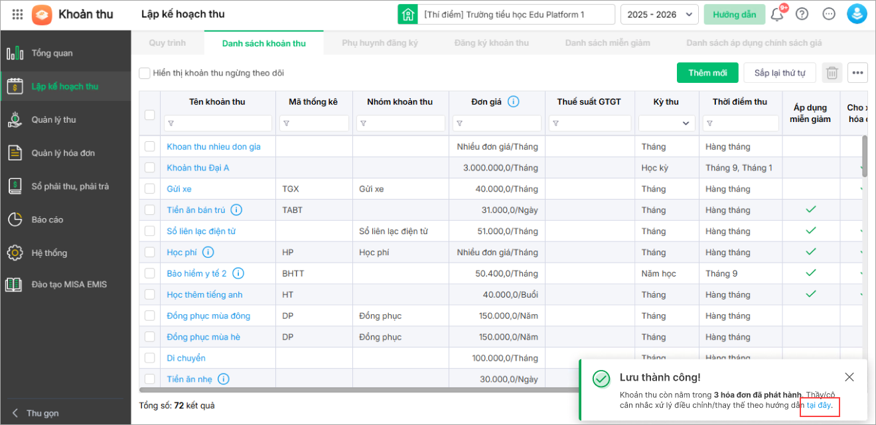This screenshot has width=876, height=425.
Task: Click the info icon next to Học phí
Action: 208,252
